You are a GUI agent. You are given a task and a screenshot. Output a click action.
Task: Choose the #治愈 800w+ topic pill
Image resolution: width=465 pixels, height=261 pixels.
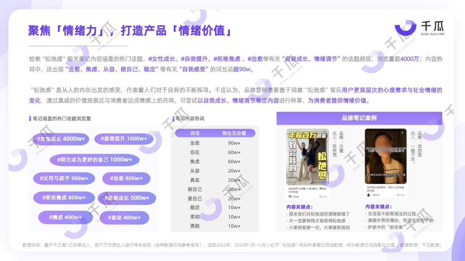click(126, 178)
